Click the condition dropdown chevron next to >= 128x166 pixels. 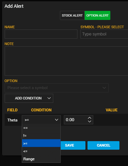56,120
